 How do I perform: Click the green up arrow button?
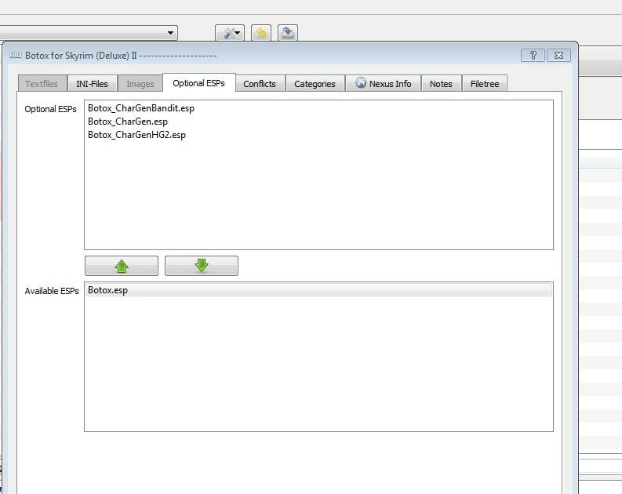[x=122, y=266]
